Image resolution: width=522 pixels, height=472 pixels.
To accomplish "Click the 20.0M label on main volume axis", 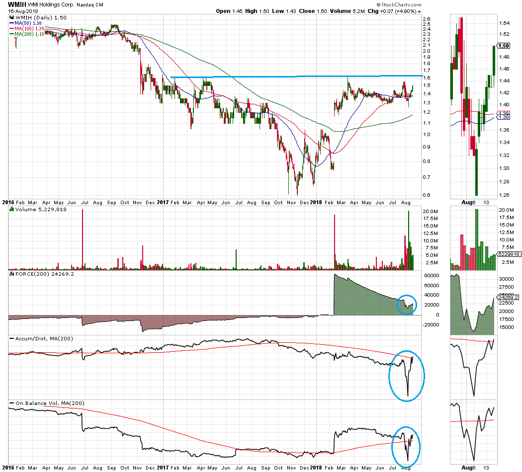I will (x=430, y=212).
